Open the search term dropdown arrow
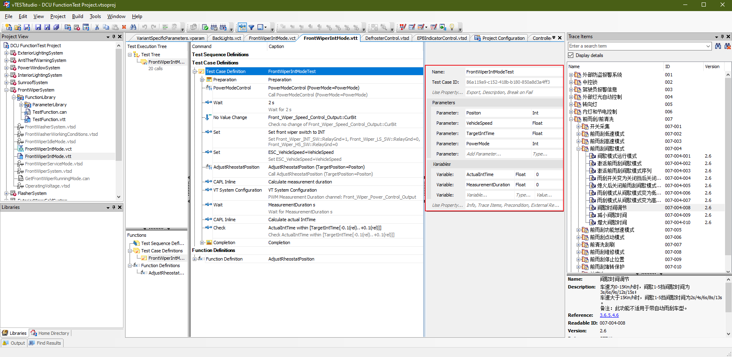This screenshot has width=732, height=357. 708,46
